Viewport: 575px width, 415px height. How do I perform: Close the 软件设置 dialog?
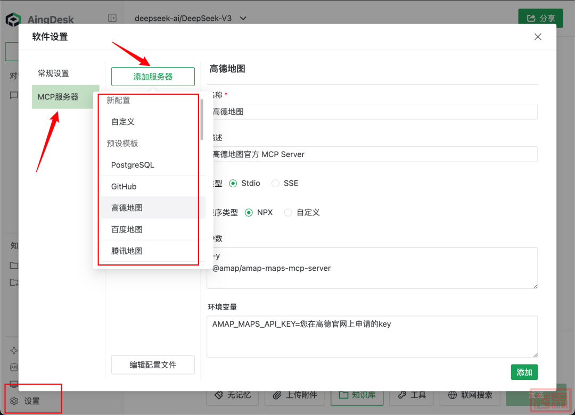[538, 37]
